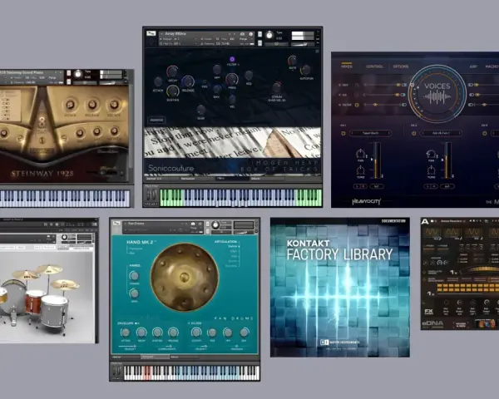Expand Array Mbira instrument name dropdown arrow
The height and width of the screenshot is (399, 499).
tap(161, 34)
